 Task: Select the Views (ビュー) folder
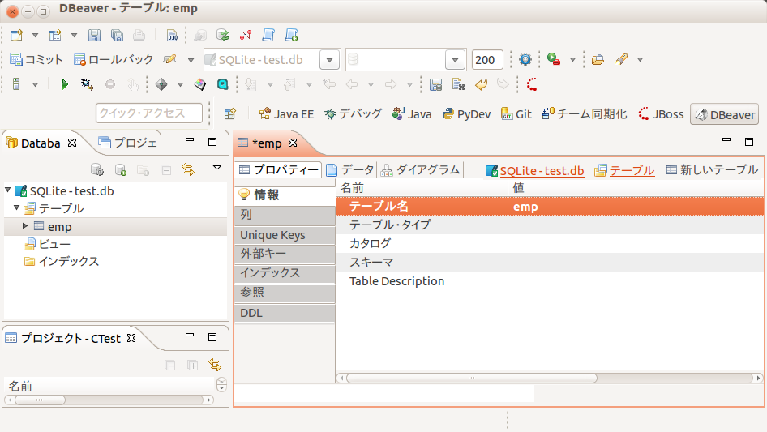48,244
